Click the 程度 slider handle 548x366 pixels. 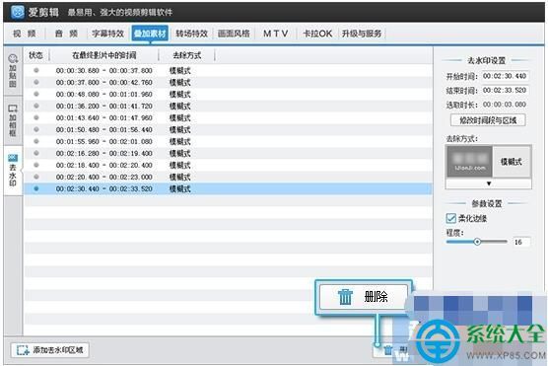tap(477, 242)
